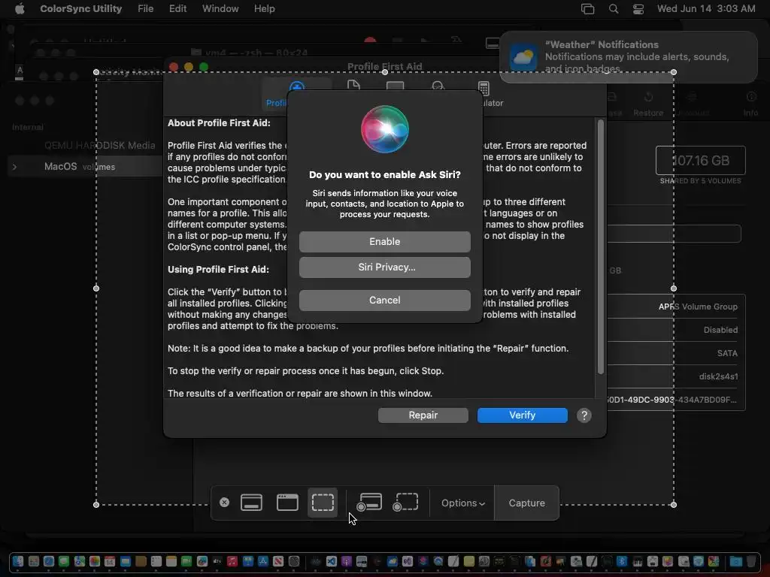Open Control Center from menu bar

(638, 9)
